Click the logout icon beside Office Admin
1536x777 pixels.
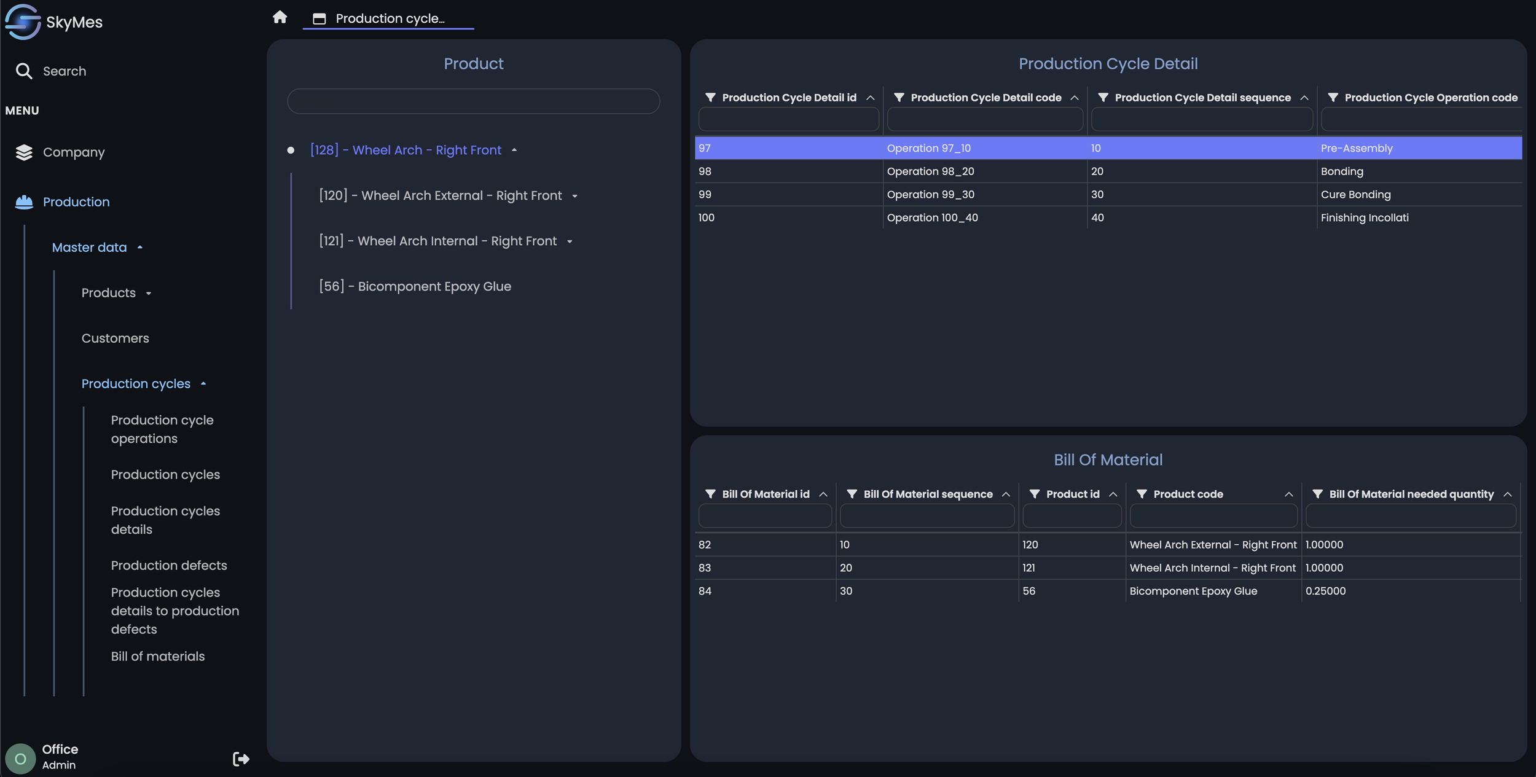[241, 759]
